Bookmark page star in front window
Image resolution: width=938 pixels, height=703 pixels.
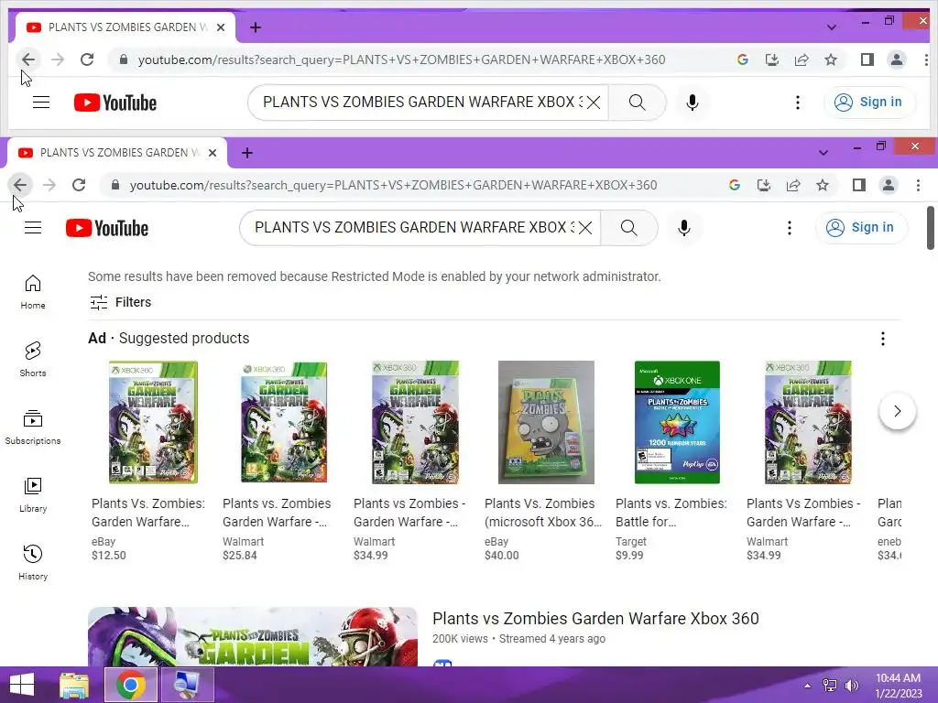point(823,185)
